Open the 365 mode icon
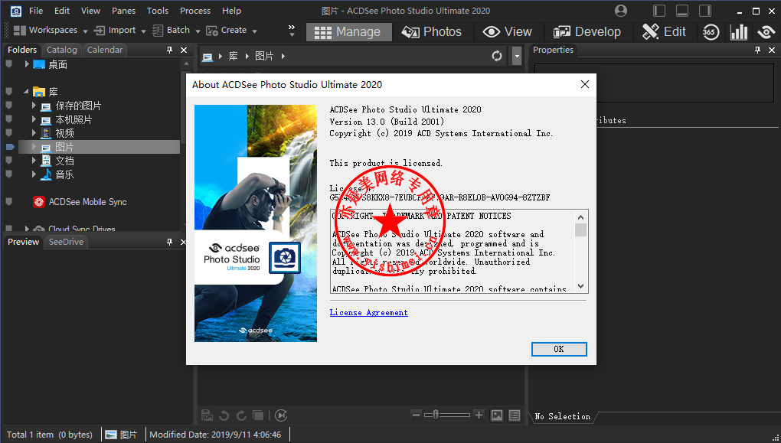The width and height of the screenshot is (781, 443). click(x=711, y=32)
